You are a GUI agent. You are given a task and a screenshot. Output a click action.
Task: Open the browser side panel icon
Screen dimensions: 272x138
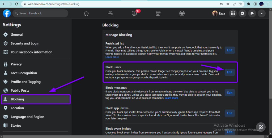click(x=255, y=4)
